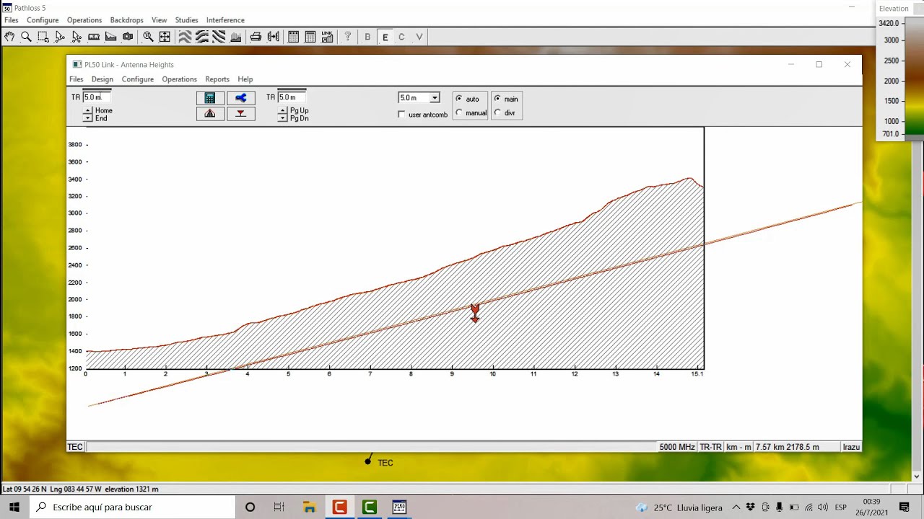Viewport: 924px width, 519px height.
Task: Click the fit-to-window arrows icon
Action: pyautogui.click(x=165, y=37)
